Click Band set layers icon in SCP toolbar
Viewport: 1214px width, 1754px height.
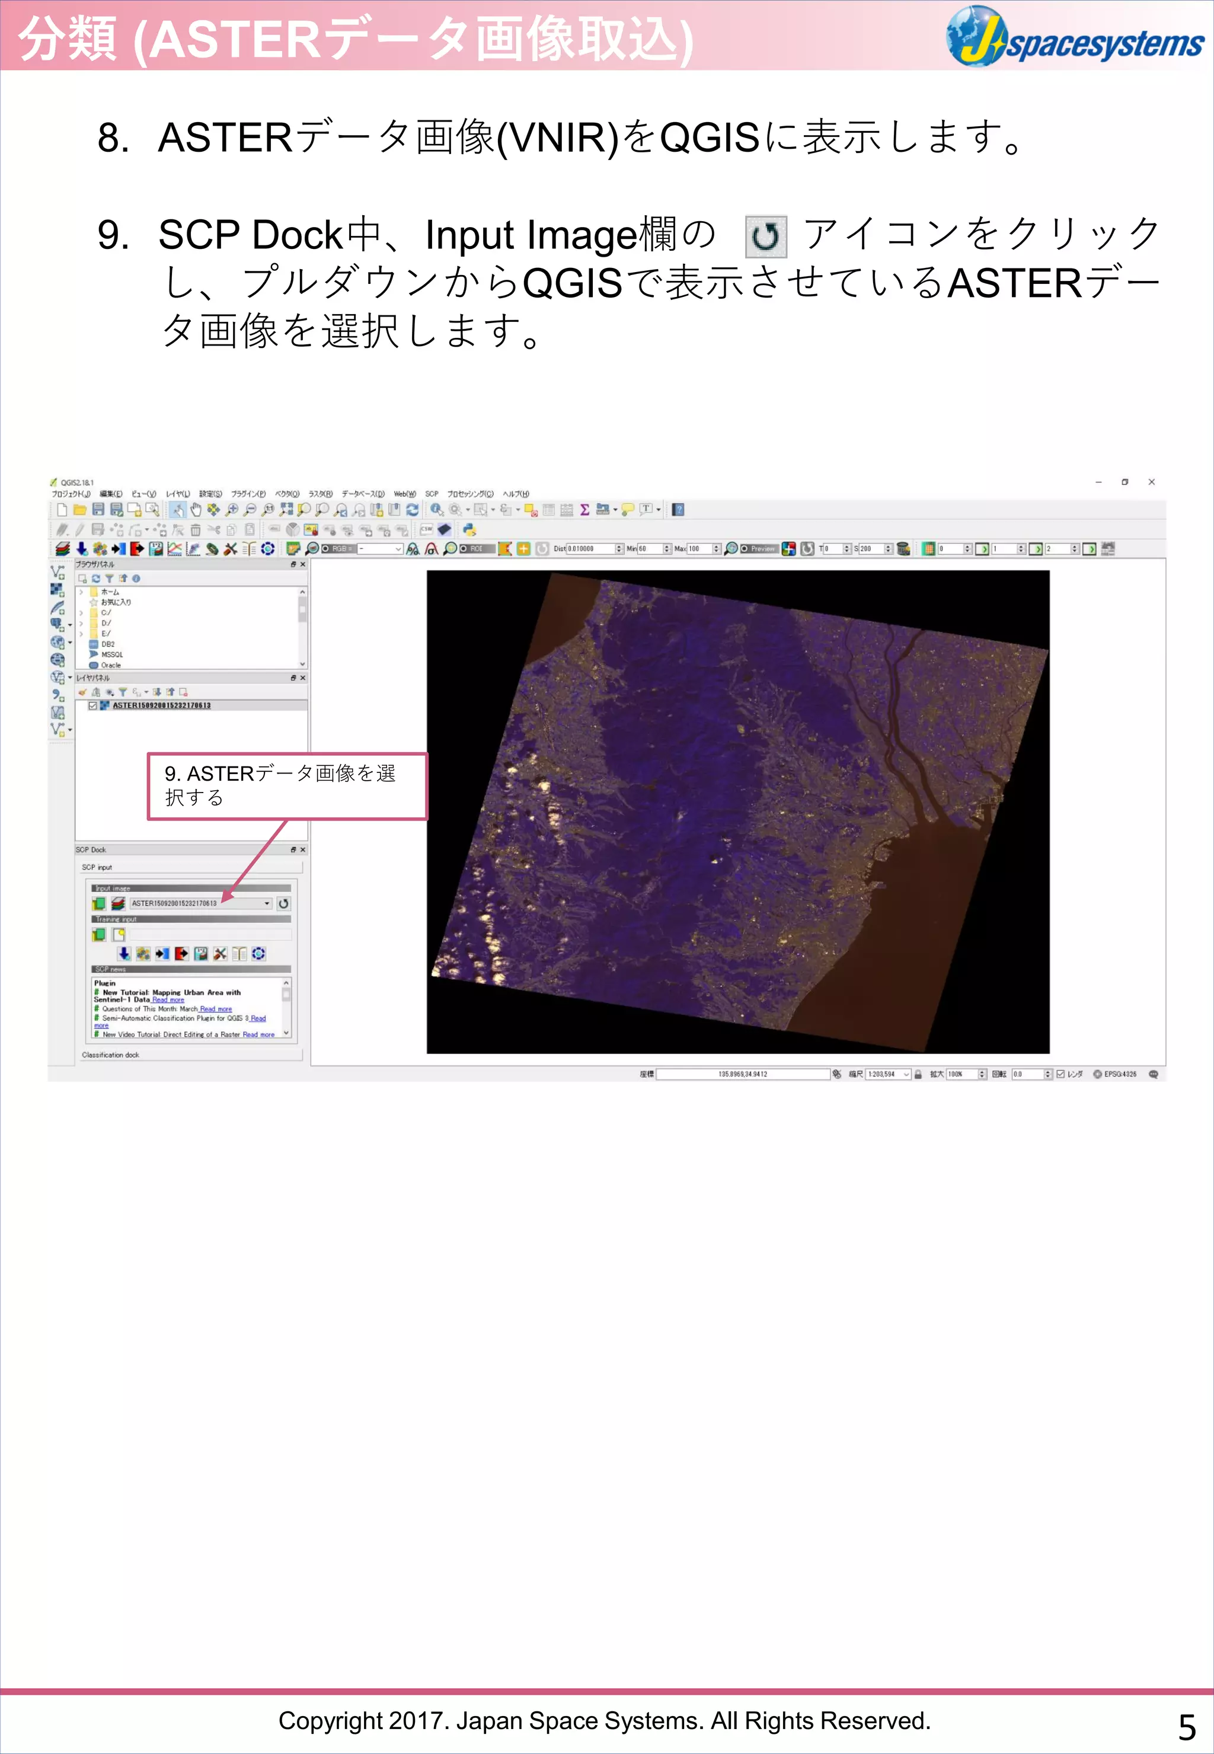pyautogui.click(x=63, y=548)
